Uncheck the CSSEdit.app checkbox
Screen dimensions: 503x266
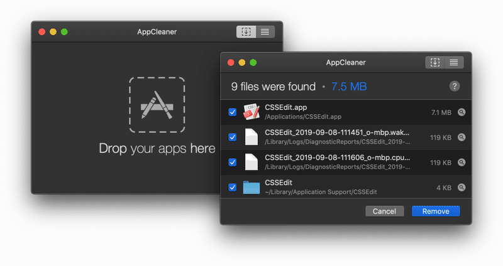(232, 112)
